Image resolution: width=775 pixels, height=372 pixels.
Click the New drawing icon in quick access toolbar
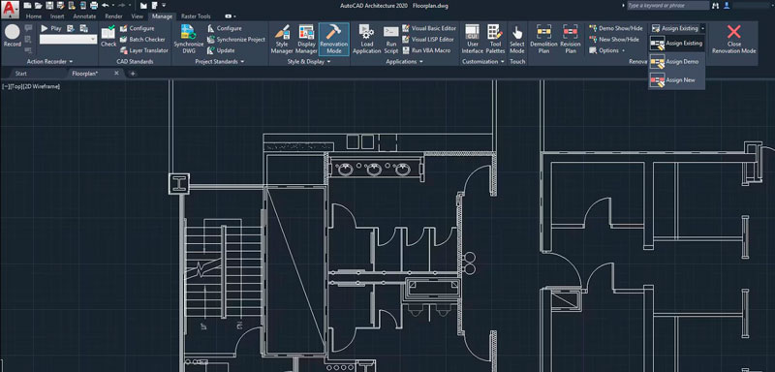point(27,6)
